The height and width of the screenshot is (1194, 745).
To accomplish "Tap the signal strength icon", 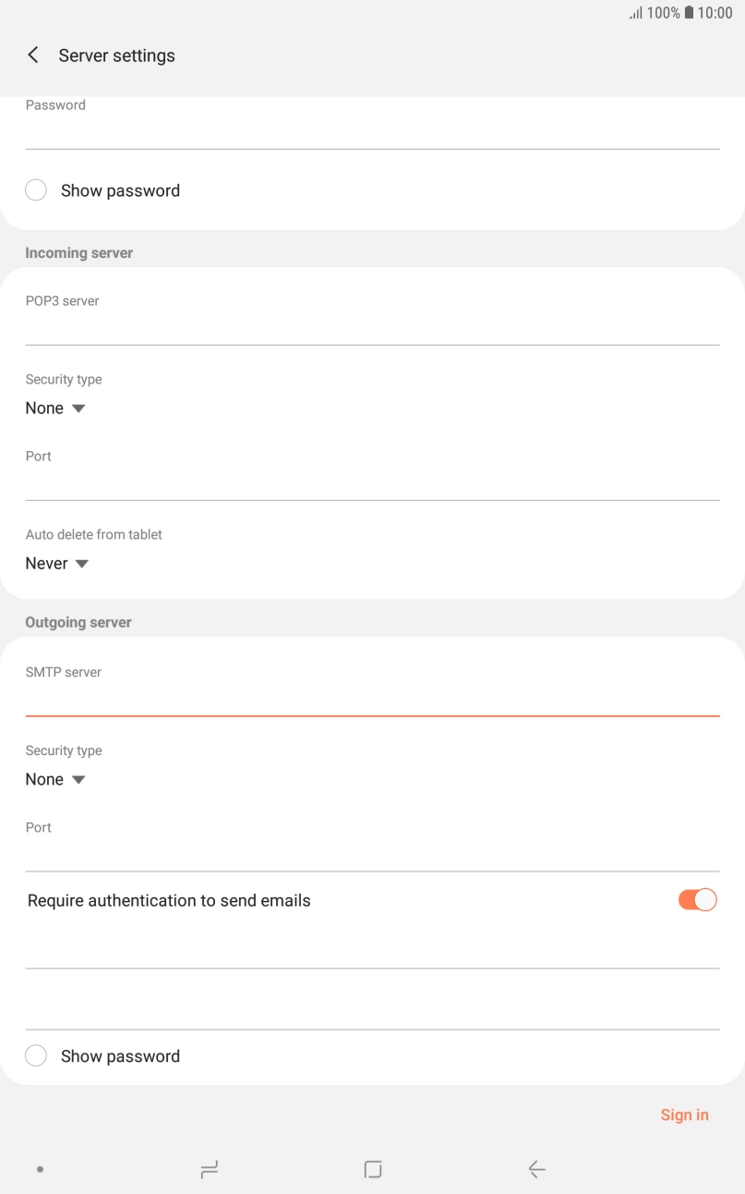I will pyautogui.click(x=637, y=13).
